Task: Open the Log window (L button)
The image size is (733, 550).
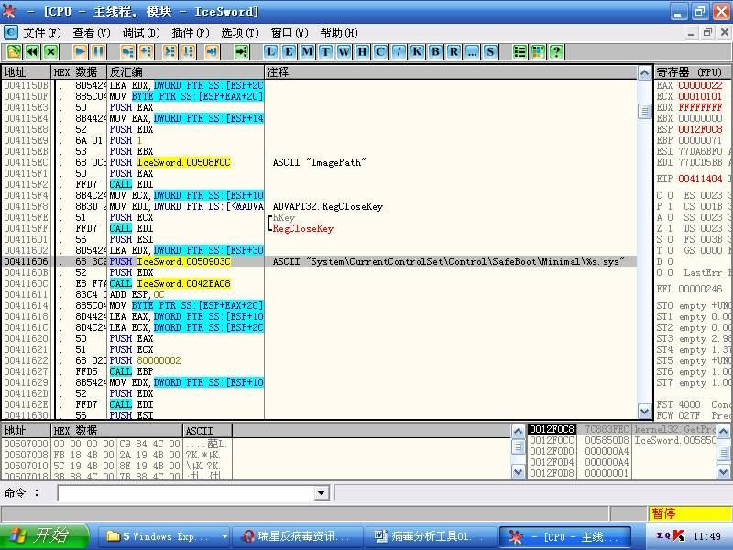Action: (270, 51)
